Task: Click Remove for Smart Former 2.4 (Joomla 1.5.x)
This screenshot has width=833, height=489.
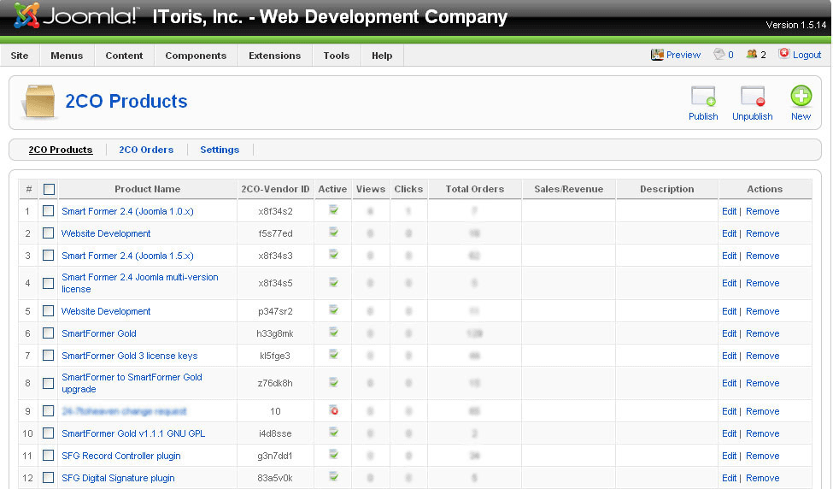Action: 762,256
